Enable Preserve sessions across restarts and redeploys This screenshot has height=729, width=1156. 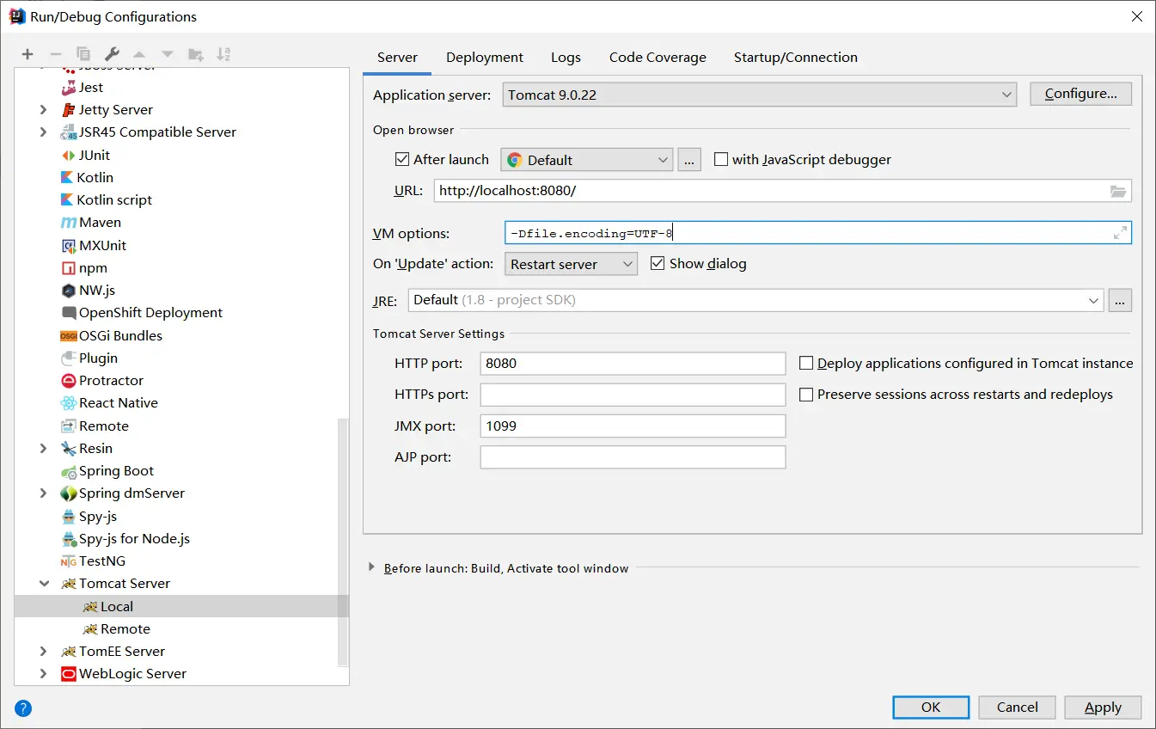[x=806, y=394]
